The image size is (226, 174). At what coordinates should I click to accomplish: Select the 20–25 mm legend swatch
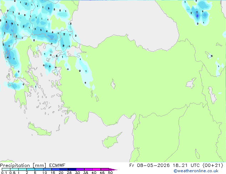(64, 169)
